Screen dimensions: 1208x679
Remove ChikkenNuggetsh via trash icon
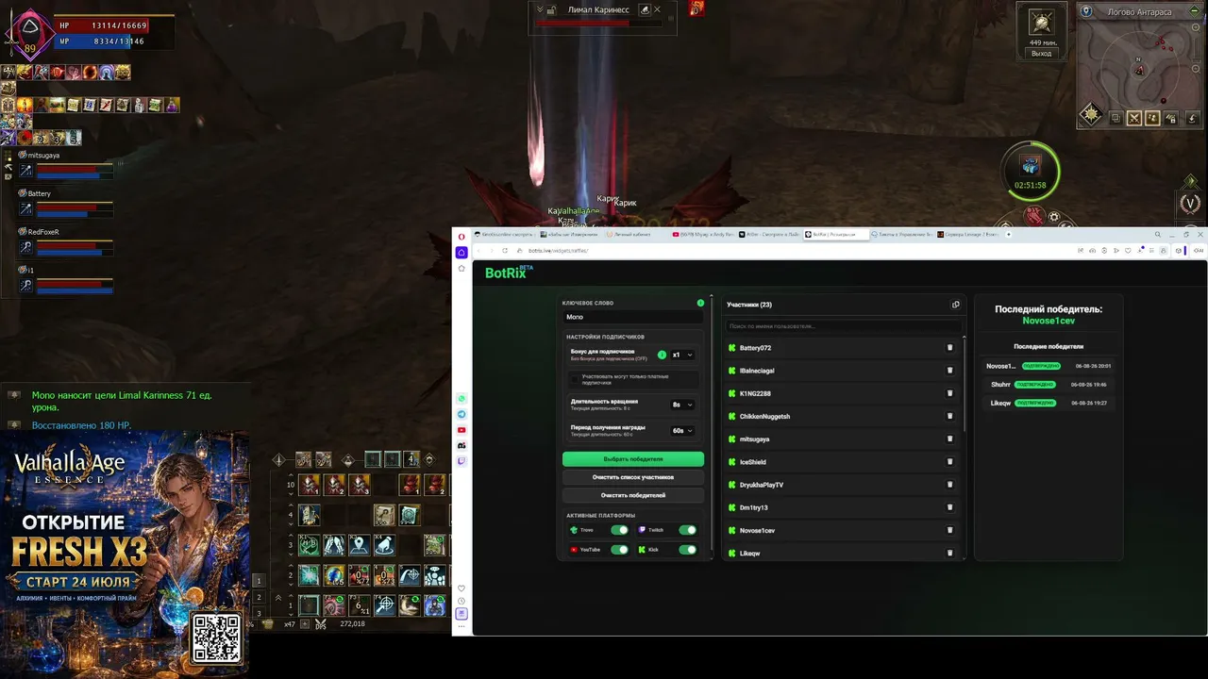tap(949, 416)
